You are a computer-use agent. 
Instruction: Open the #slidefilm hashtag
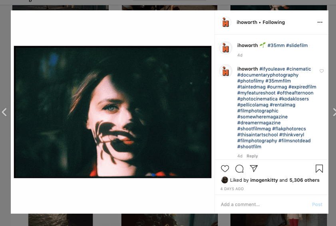[297, 45]
